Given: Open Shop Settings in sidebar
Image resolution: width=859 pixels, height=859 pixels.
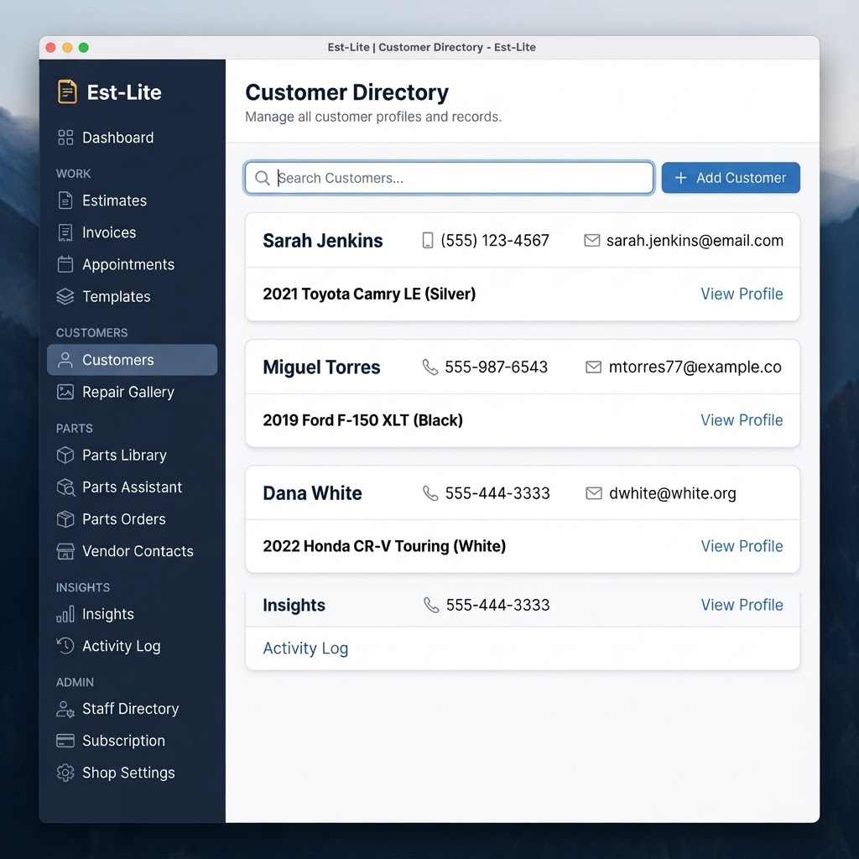Looking at the screenshot, I should 132,773.
